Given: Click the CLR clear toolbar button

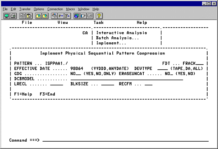Looking at the screenshot, I should tap(90, 16).
